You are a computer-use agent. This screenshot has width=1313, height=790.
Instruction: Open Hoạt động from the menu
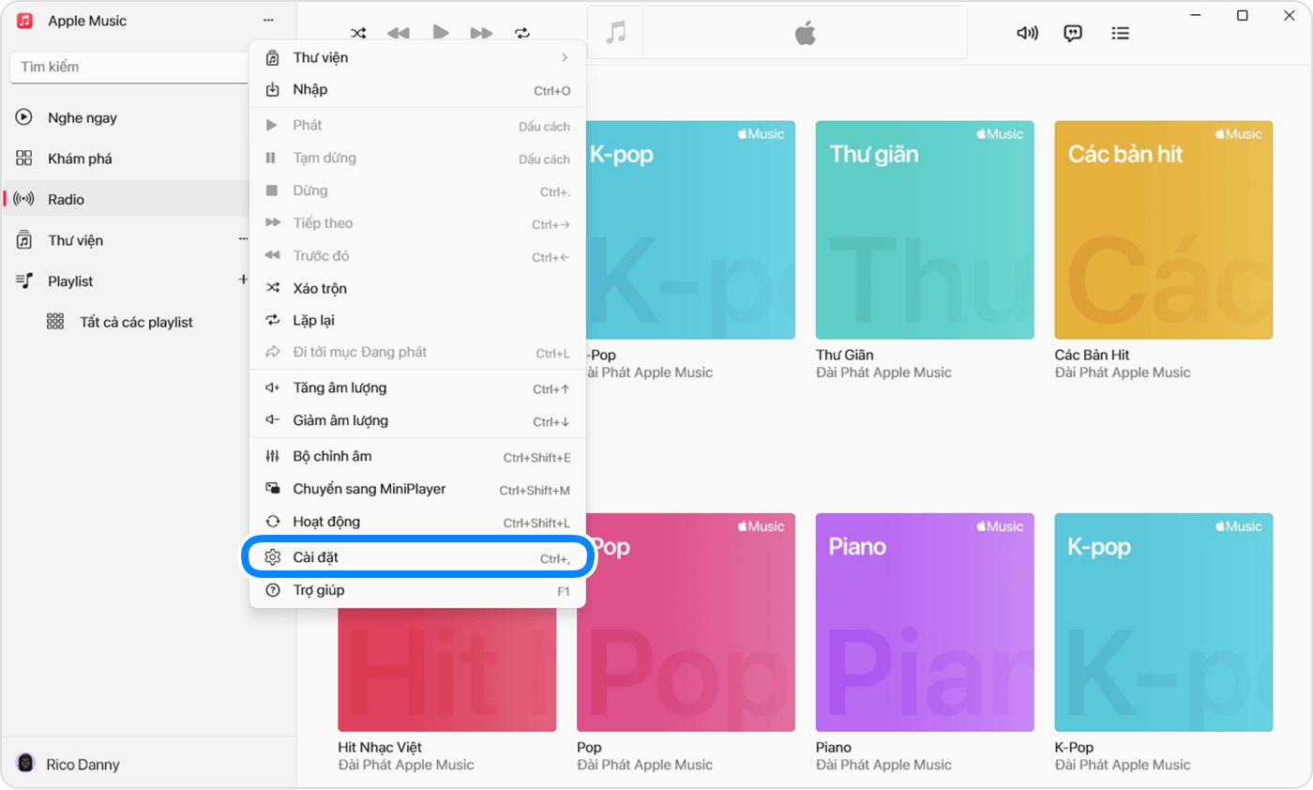[x=417, y=522]
